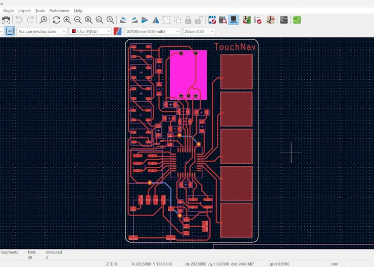Click the Undo arrow button

point(19,20)
